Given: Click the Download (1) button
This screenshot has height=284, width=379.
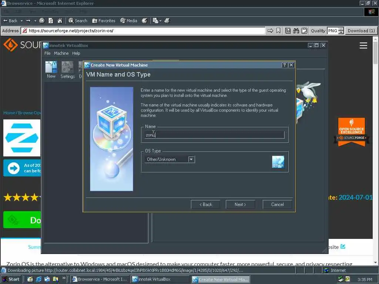Looking at the screenshot, I should point(361,31).
